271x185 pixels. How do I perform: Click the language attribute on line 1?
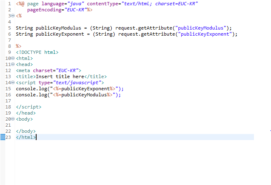[53, 4]
